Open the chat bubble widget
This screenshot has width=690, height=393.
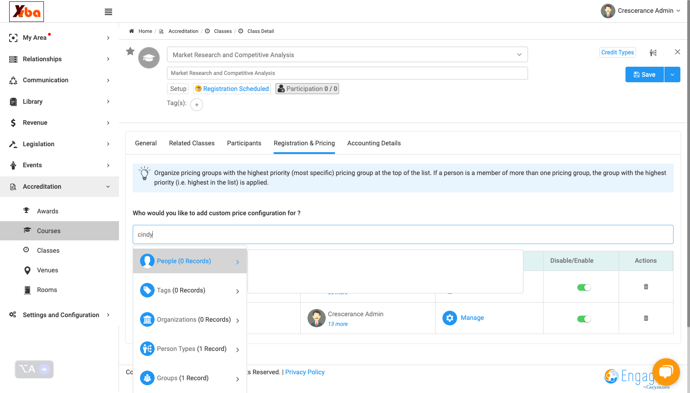tap(666, 372)
